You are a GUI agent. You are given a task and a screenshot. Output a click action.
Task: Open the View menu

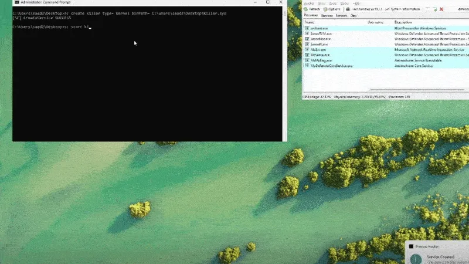pyautogui.click(x=320, y=3)
